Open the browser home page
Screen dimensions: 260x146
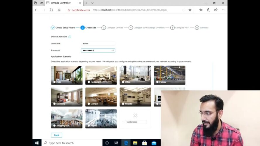pos(59,10)
